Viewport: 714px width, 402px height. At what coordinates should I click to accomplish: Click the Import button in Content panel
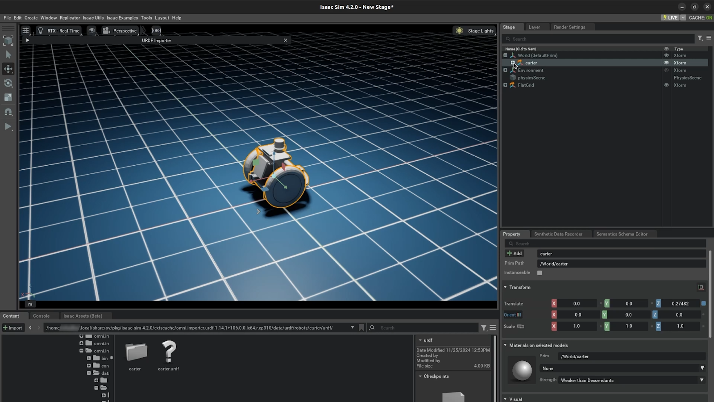coord(12,328)
